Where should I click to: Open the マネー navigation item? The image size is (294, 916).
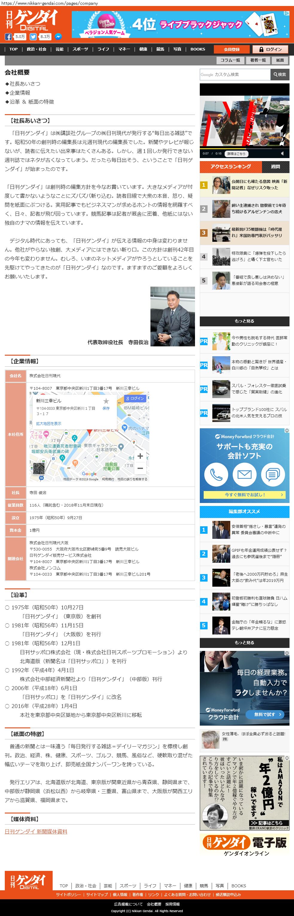point(124,49)
